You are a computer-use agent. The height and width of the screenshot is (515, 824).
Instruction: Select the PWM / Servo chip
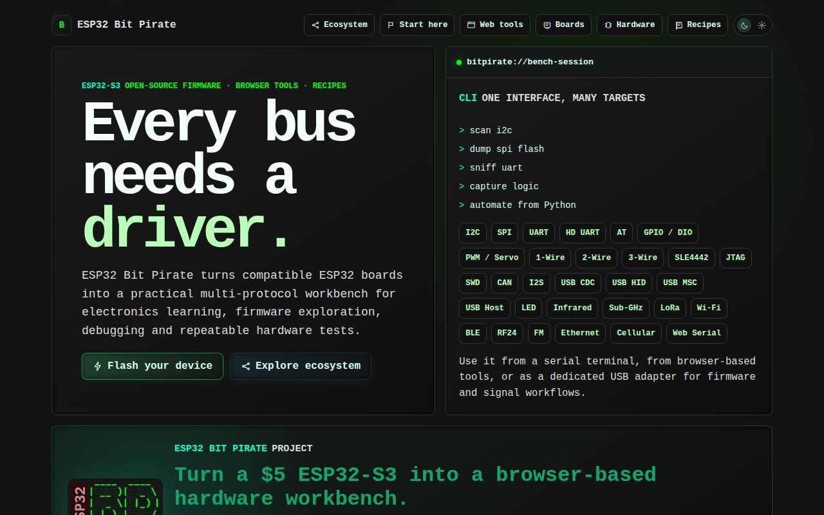click(x=492, y=258)
